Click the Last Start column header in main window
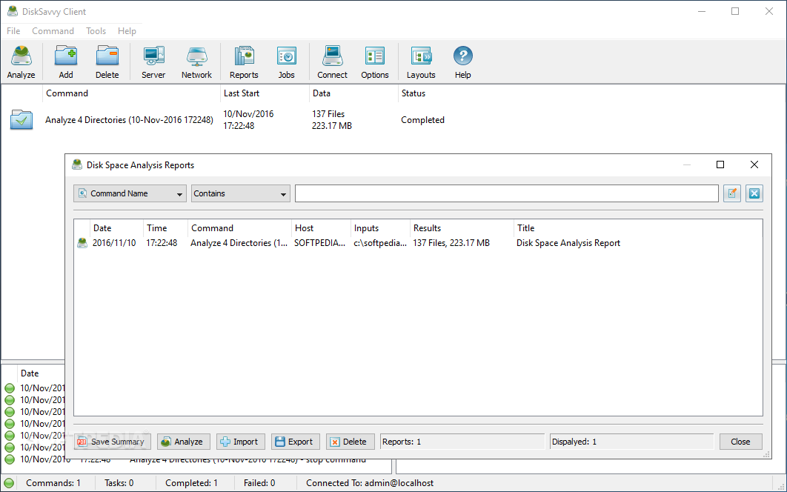 (265, 93)
